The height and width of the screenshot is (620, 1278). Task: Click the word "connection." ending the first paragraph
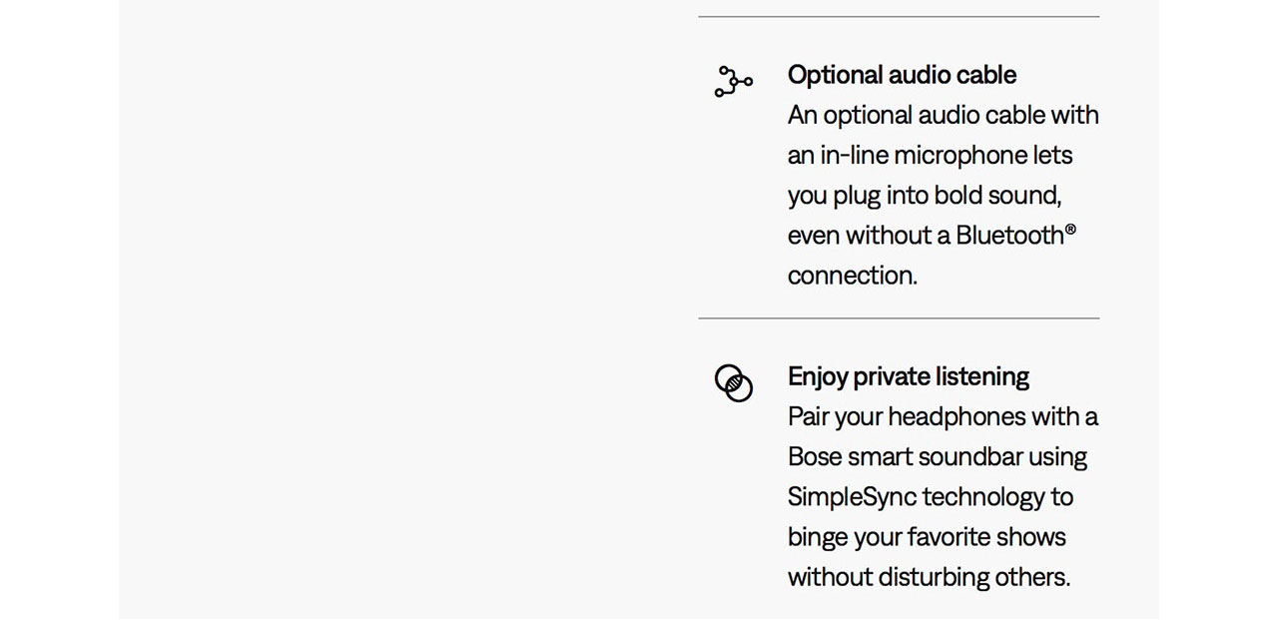coord(852,276)
